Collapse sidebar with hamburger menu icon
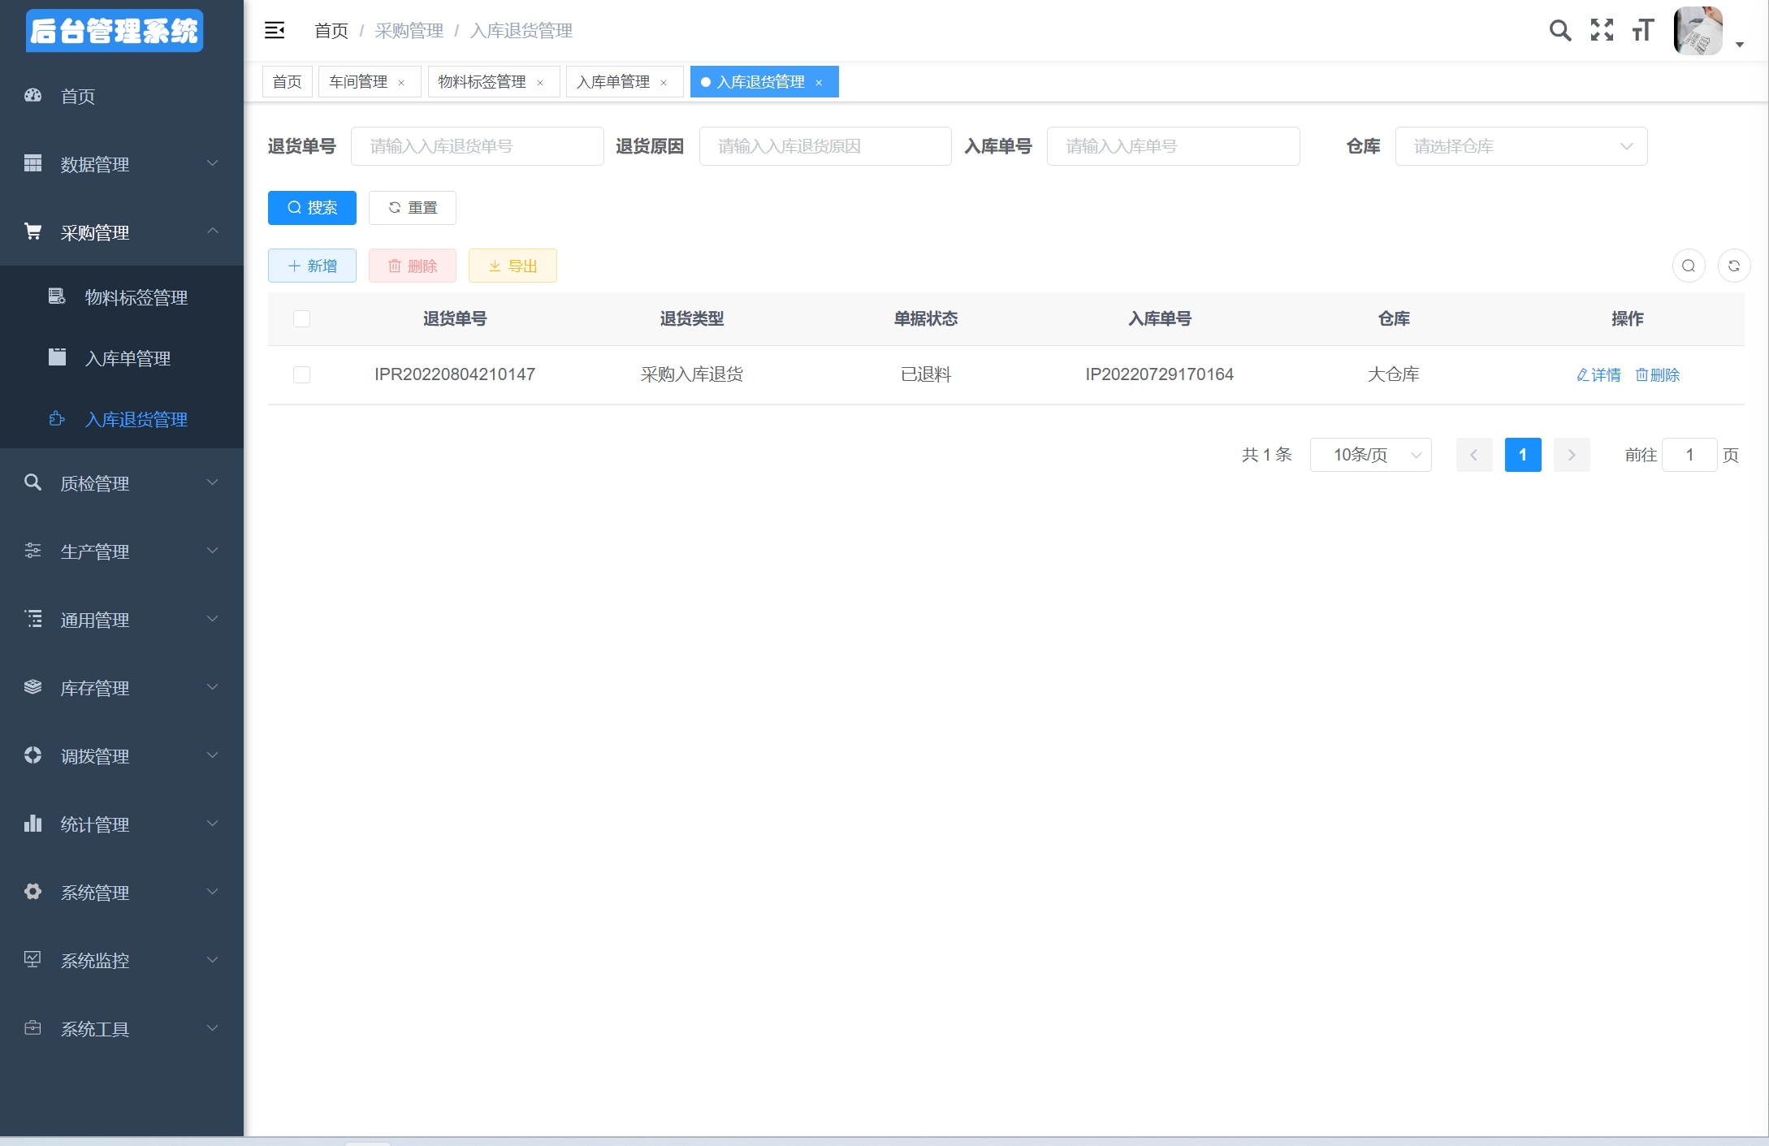 (x=275, y=31)
